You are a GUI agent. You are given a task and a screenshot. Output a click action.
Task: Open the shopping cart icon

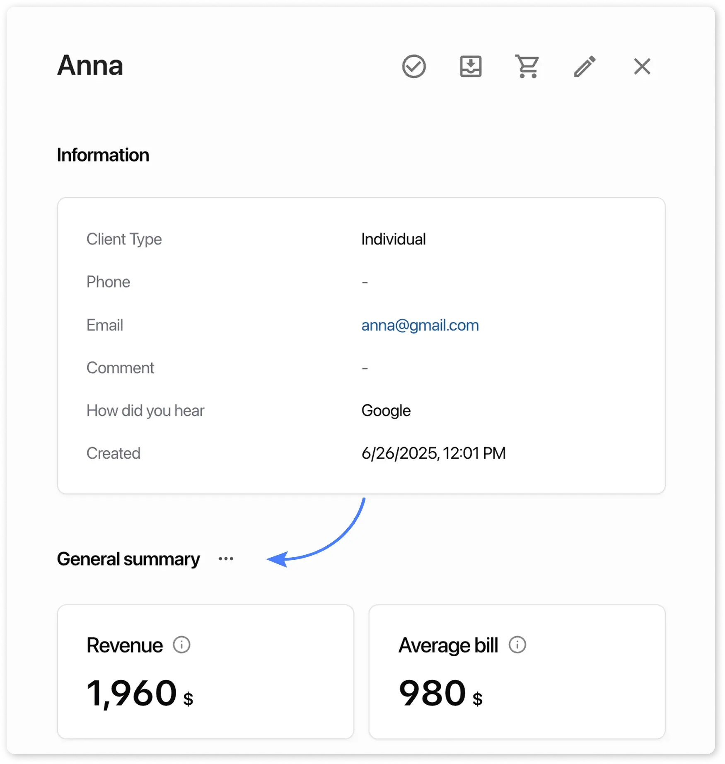[527, 66]
